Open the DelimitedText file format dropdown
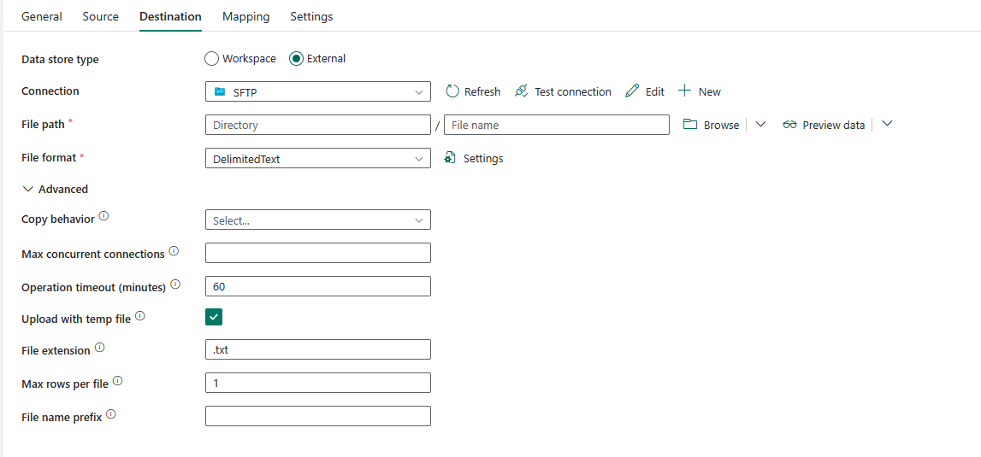 pyautogui.click(x=317, y=158)
